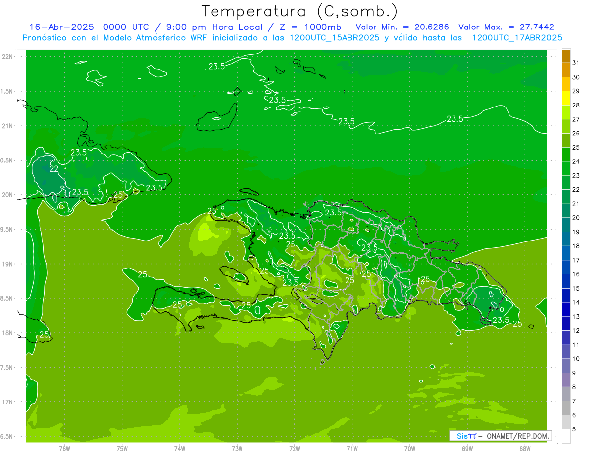The height and width of the screenshot is (455, 589).
Task: Click the gray colorbar swatch between 6 and 7
Action: pos(566,408)
